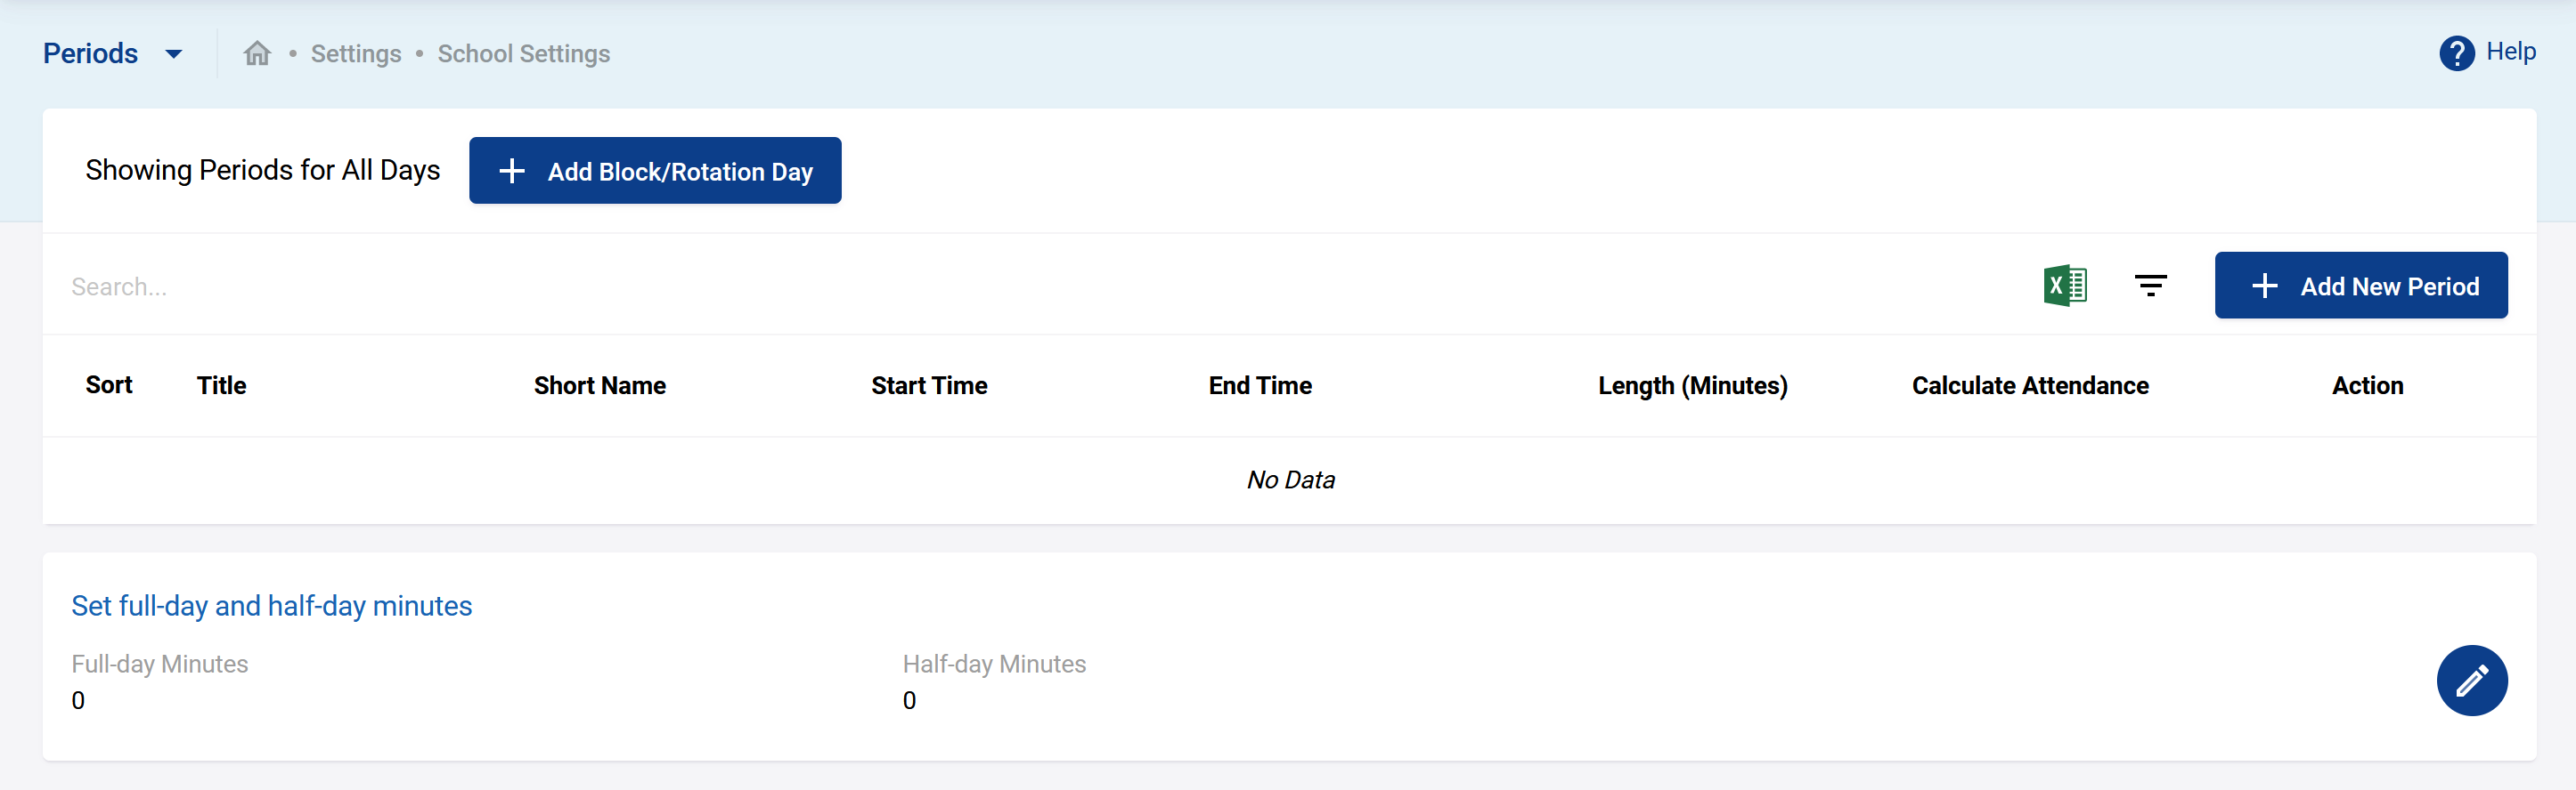The image size is (2576, 790).
Task: Navigate to School Settings breadcrumb
Action: tap(523, 54)
